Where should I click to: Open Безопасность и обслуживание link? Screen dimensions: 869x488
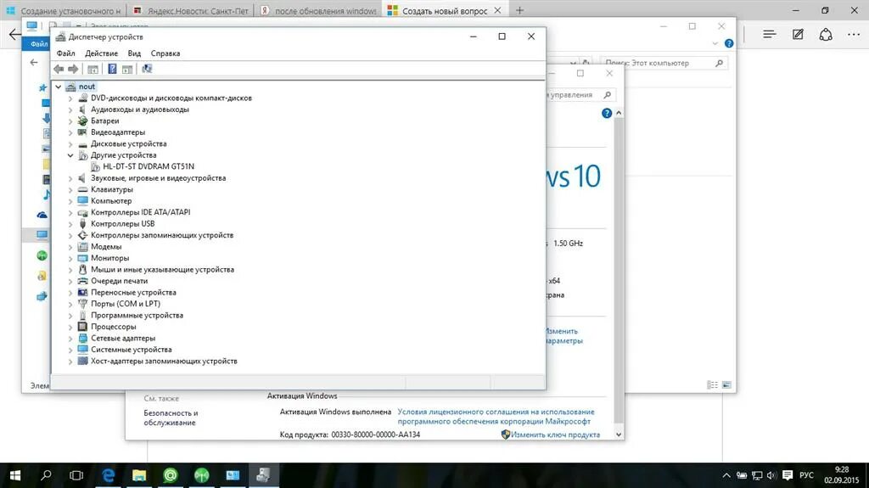[x=171, y=418]
